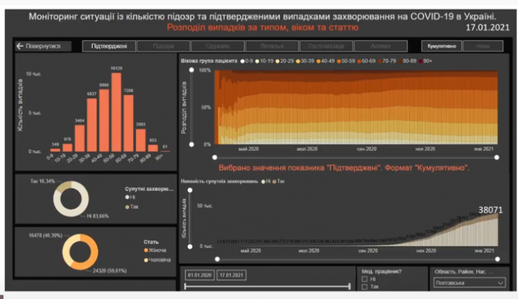Switch to the Підтверджені tab
The width and height of the screenshot is (518, 299).
(x=109, y=46)
